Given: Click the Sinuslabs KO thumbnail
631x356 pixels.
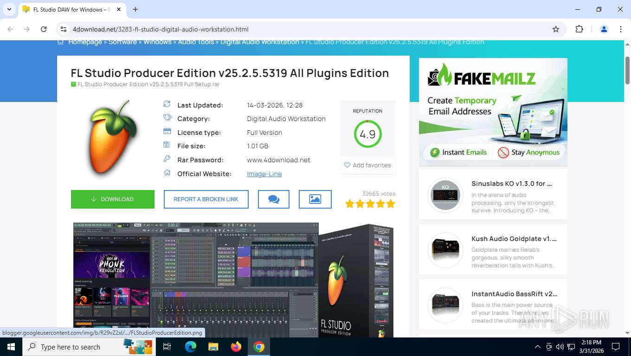Looking at the screenshot, I should [445, 195].
